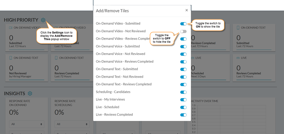This screenshot has width=284, height=134.
Task: Click the Add/Remove Tiles title
Action: click(112, 11)
